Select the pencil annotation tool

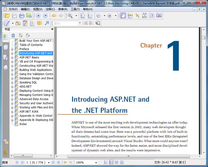[7, 23]
